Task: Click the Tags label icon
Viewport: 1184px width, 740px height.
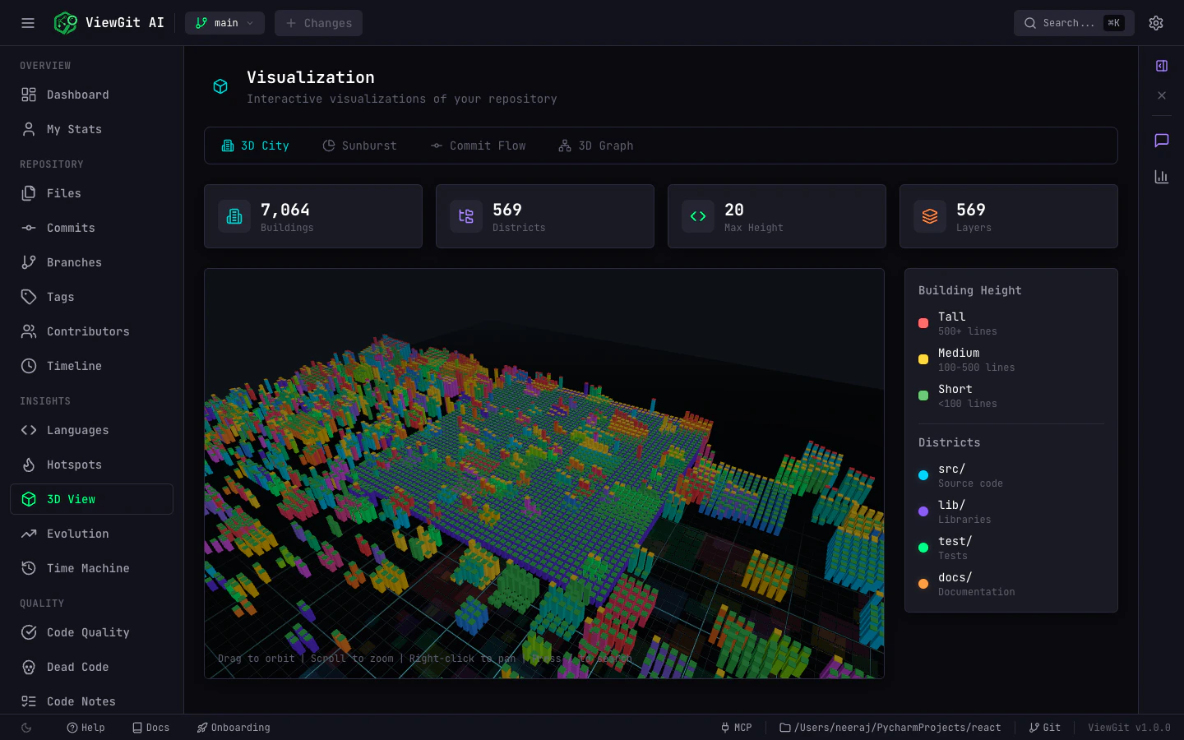Action: click(x=29, y=297)
